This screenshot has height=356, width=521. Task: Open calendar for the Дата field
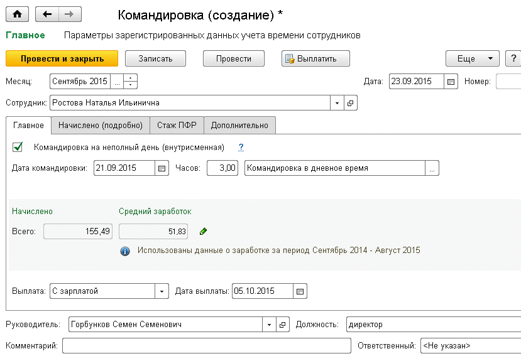(x=451, y=82)
